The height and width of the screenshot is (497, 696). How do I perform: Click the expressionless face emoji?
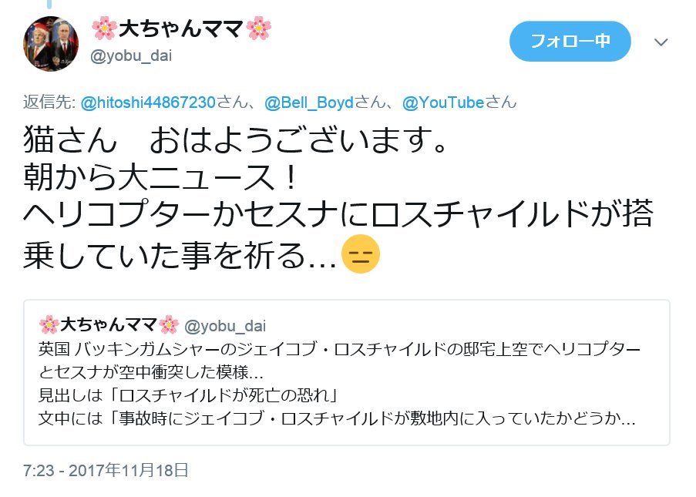(x=361, y=254)
